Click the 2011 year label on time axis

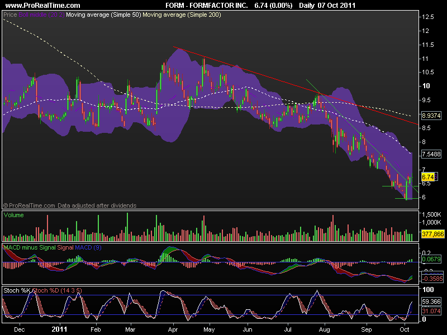(59, 329)
